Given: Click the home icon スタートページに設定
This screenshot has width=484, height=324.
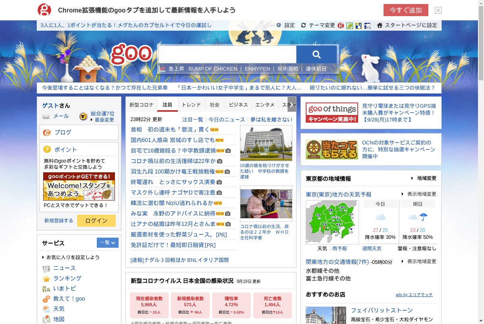Looking at the screenshot, I should point(380,25).
